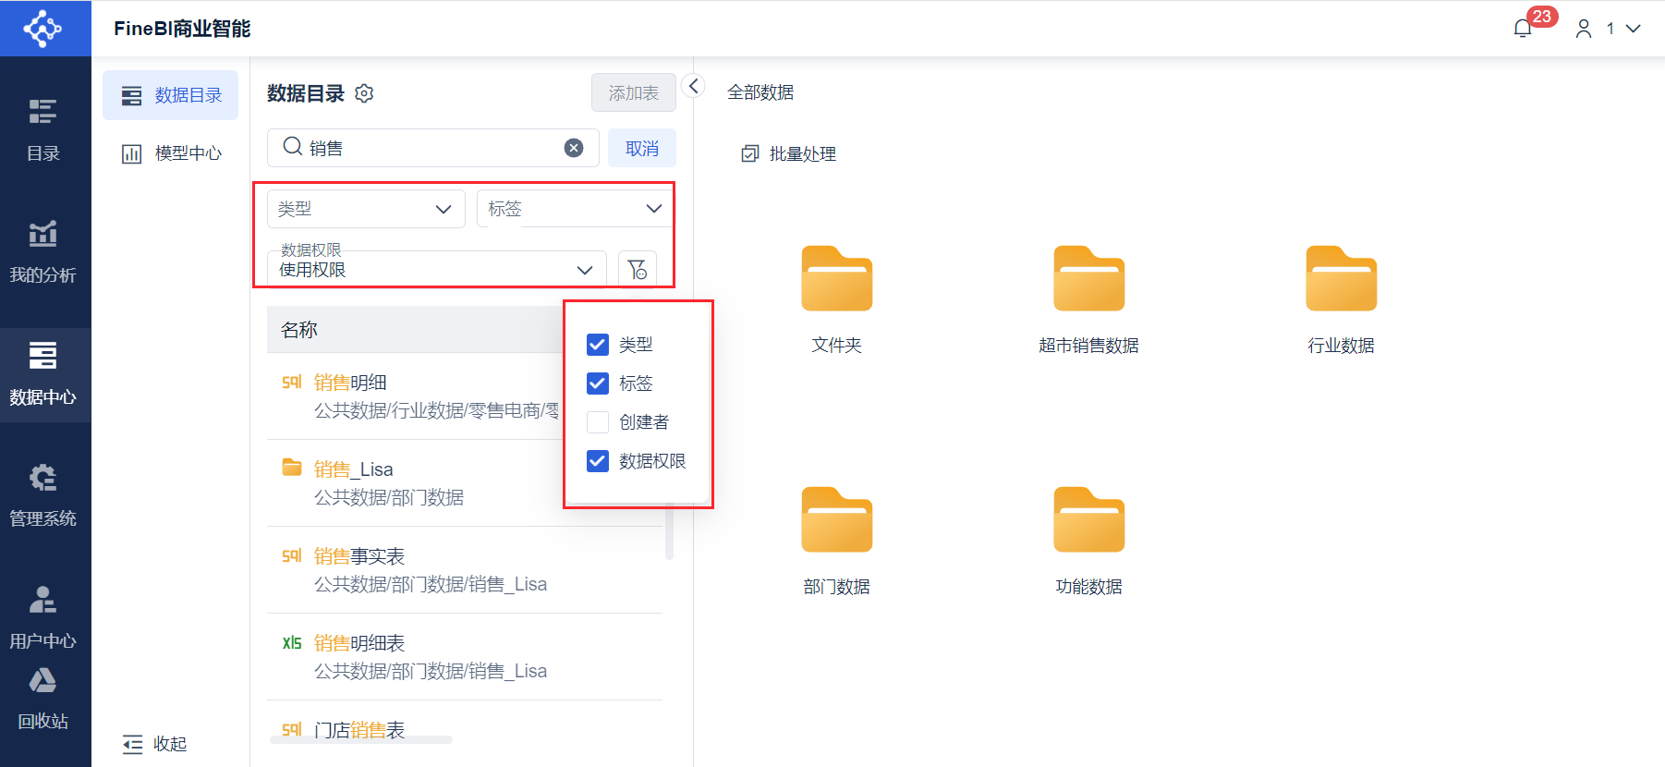
Task: Switch to 模型中心 tab
Action: (x=171, y=153)
